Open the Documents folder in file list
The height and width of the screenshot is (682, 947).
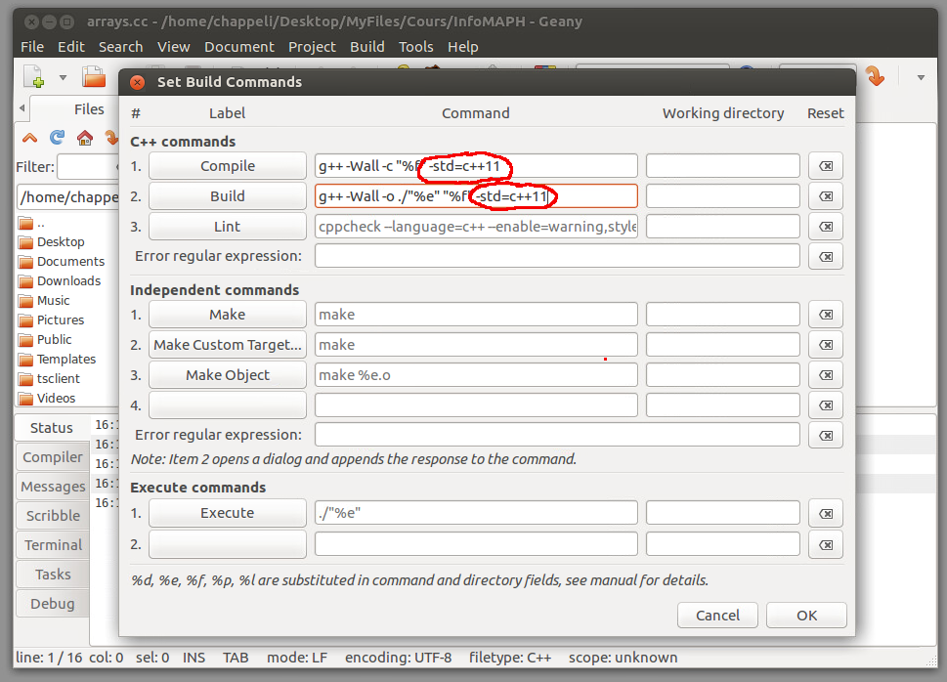pyautogui.click(x=62, y=262)
